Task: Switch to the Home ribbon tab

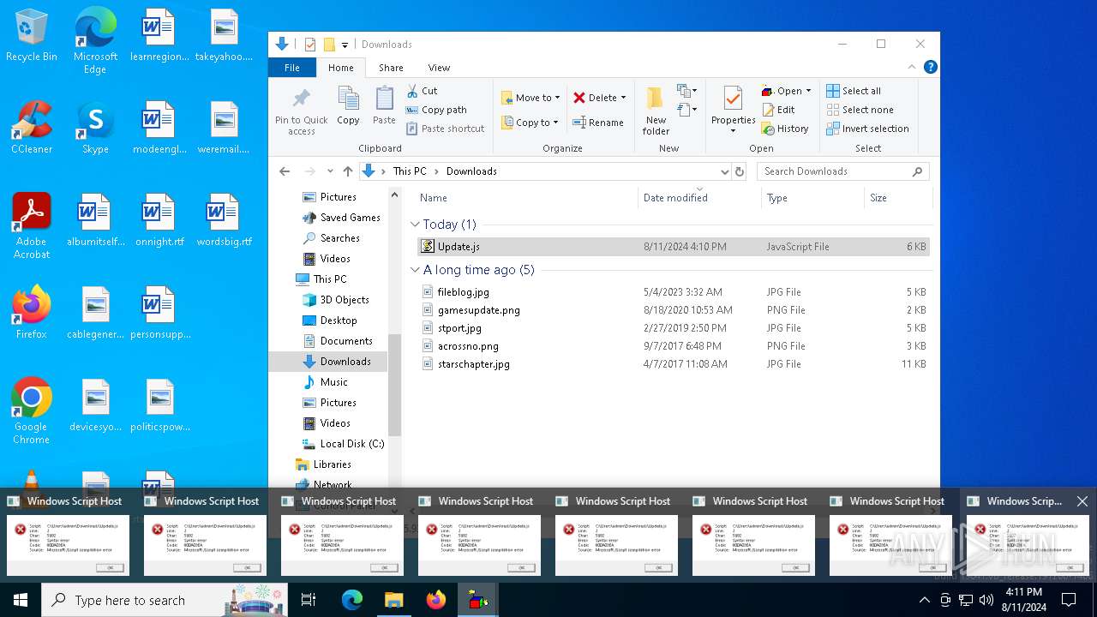Action: 340,68
